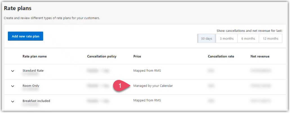Click the Cancellation policy column header

click(x=102, y=56)
